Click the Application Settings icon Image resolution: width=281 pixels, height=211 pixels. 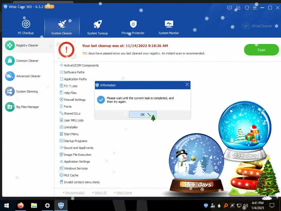point(61,162)
